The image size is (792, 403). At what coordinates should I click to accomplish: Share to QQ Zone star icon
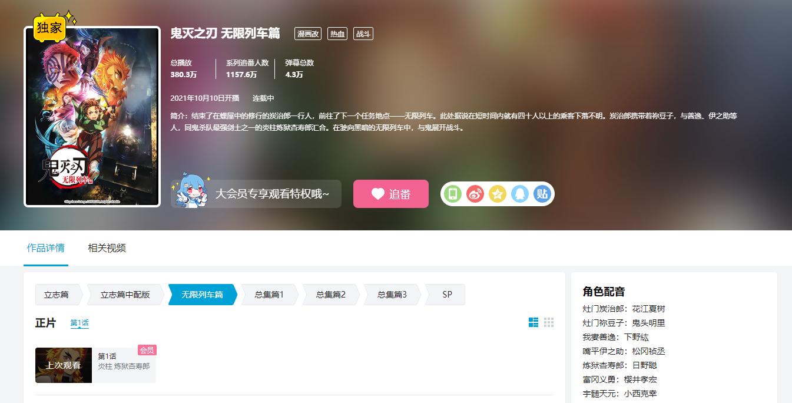pyautogui.click(x=498, y=194)
